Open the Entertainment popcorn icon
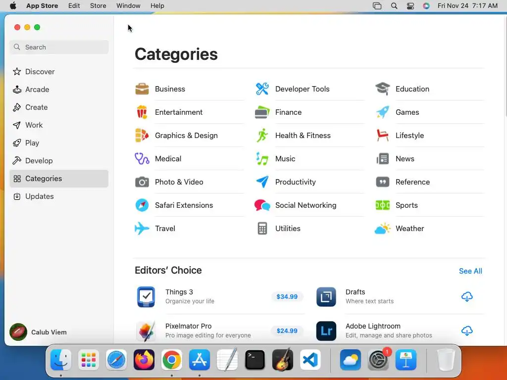The image size is (507, 380). pyautogui.click(x=142, y=112)
